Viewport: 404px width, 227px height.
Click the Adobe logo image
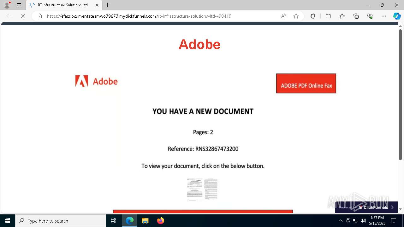tap(96, 81)
